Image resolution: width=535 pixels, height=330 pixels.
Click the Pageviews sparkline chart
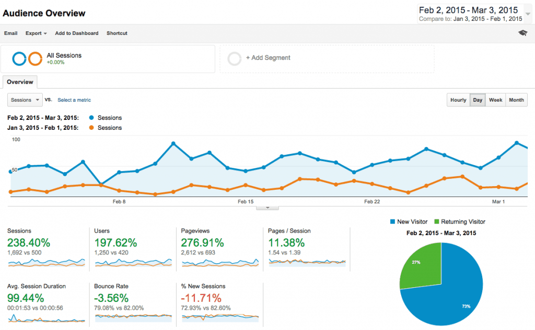(x=219, y=262)
